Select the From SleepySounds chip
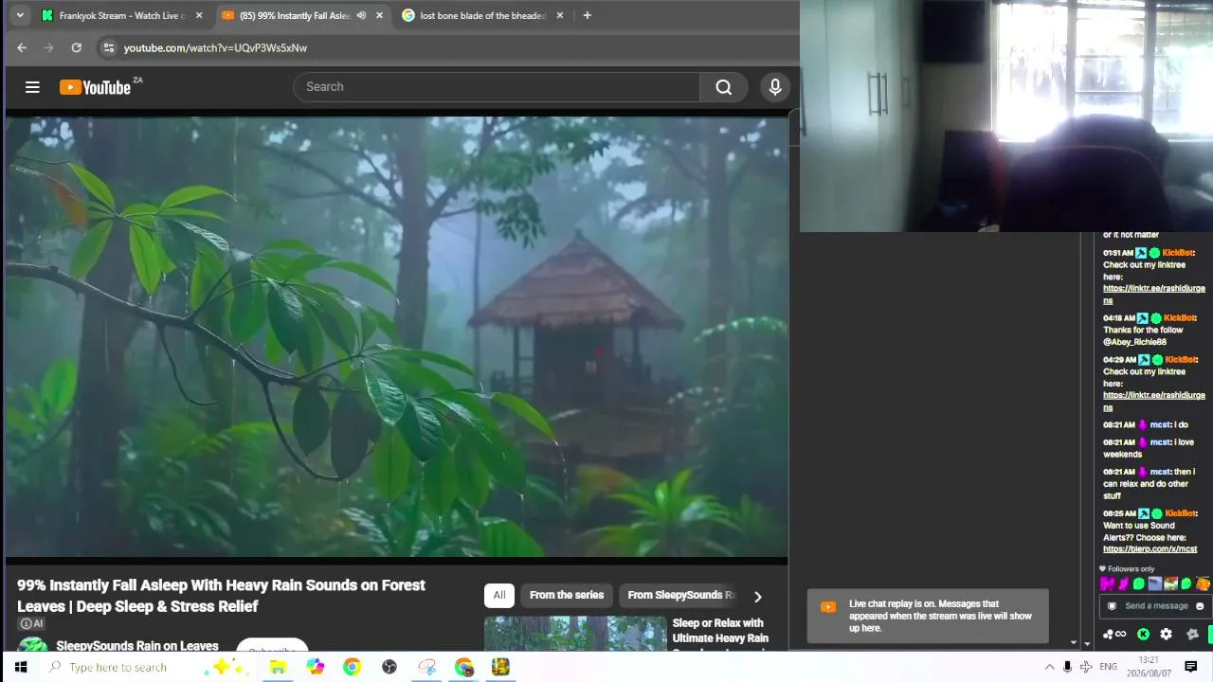 click(x=680, y=596)
